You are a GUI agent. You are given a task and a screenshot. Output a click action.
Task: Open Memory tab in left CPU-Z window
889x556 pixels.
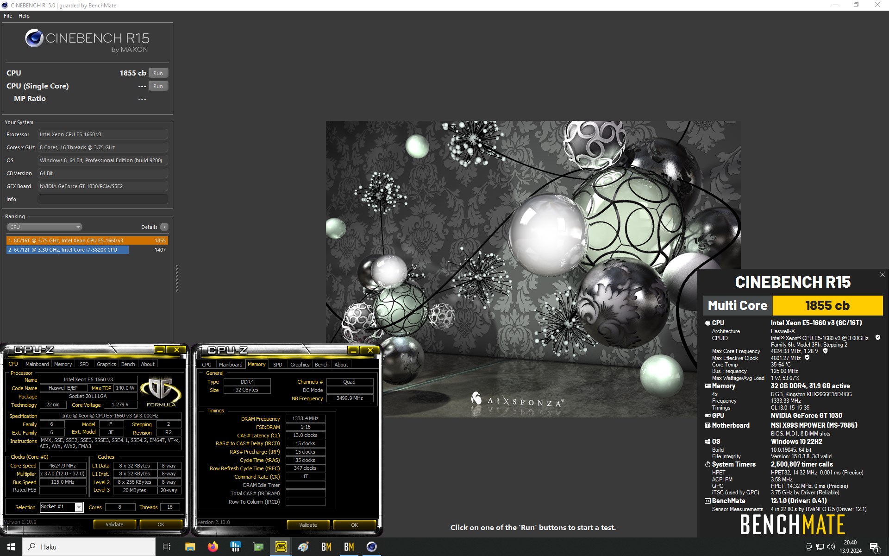point(63,364)
